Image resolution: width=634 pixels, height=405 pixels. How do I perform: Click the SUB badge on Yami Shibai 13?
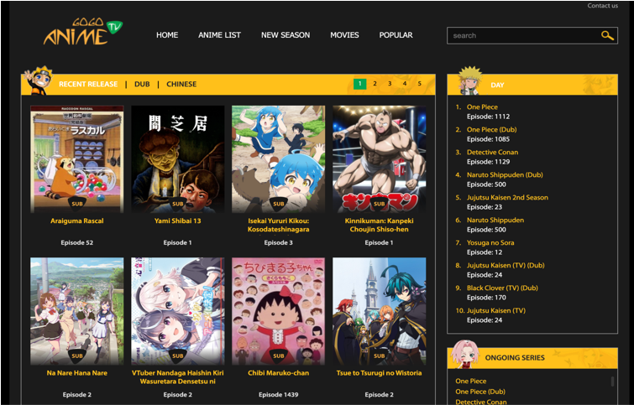178,204
